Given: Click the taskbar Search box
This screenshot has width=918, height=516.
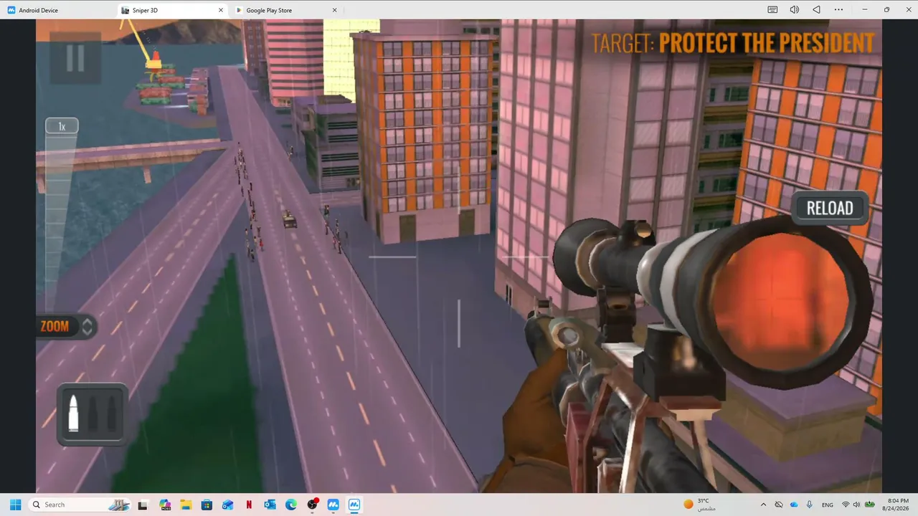Looking at the screenshot, I should tap(80, 505).
